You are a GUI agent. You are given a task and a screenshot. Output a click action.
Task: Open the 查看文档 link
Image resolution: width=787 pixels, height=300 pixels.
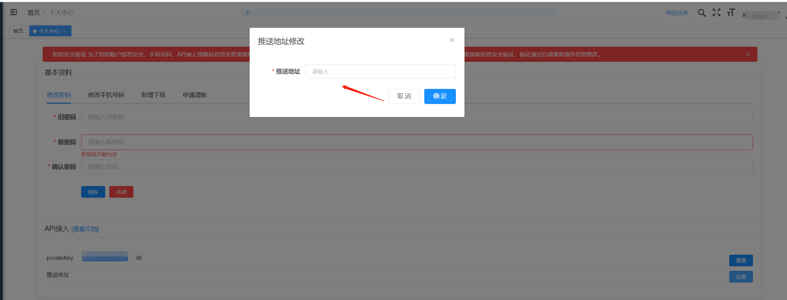[85, 229]
